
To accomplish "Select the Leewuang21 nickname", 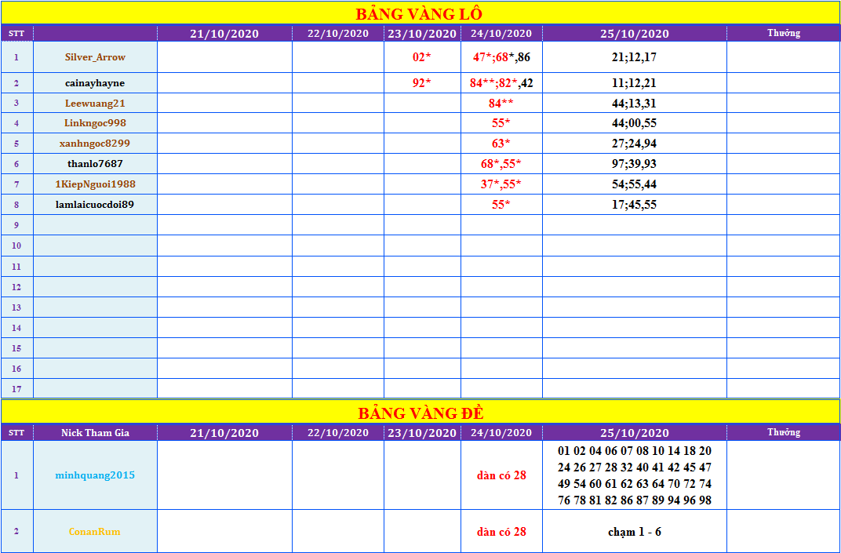I will [x=95, y=104].
